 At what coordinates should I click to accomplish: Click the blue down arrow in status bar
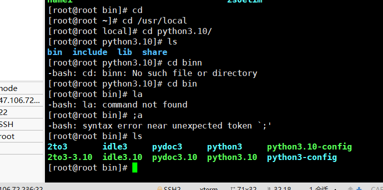click(359, 188)
